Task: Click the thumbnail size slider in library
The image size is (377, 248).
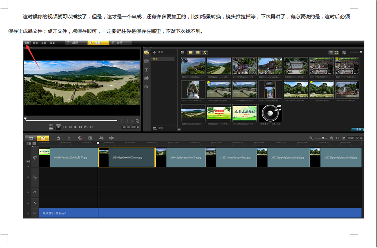Action: [356, 52]
